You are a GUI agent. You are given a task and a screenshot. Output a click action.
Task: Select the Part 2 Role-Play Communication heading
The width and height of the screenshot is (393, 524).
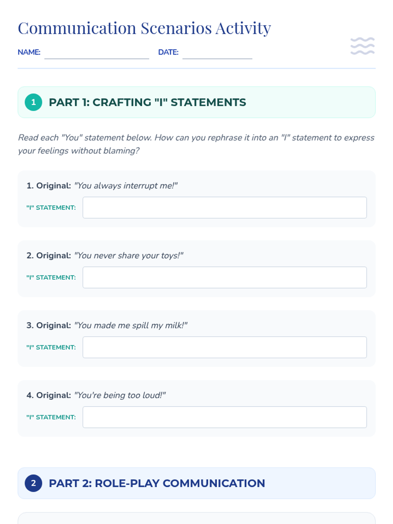point(157,483)
